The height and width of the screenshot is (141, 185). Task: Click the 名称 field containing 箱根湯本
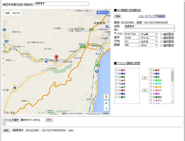pyautogui.click(x=149, y=26)
